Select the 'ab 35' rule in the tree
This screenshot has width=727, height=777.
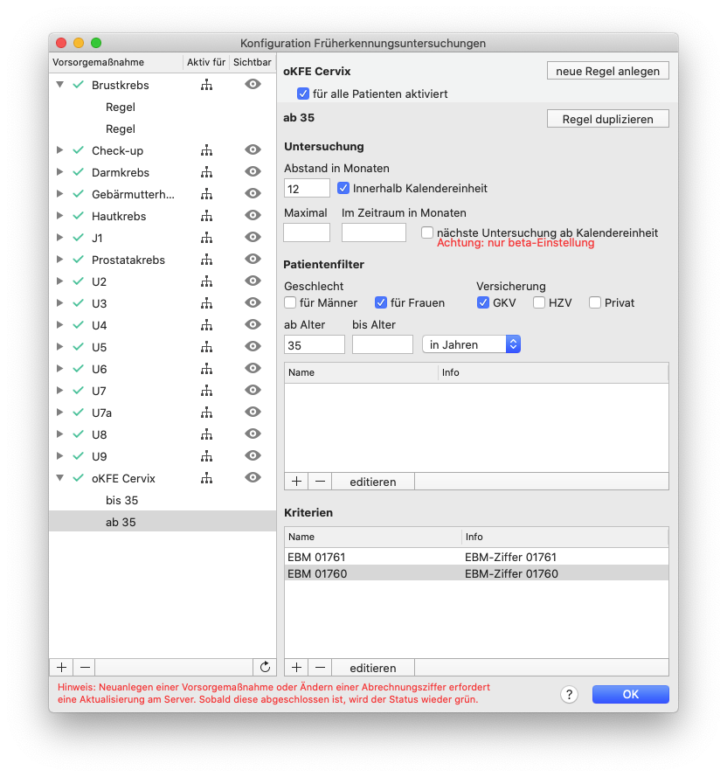(163, 522)
